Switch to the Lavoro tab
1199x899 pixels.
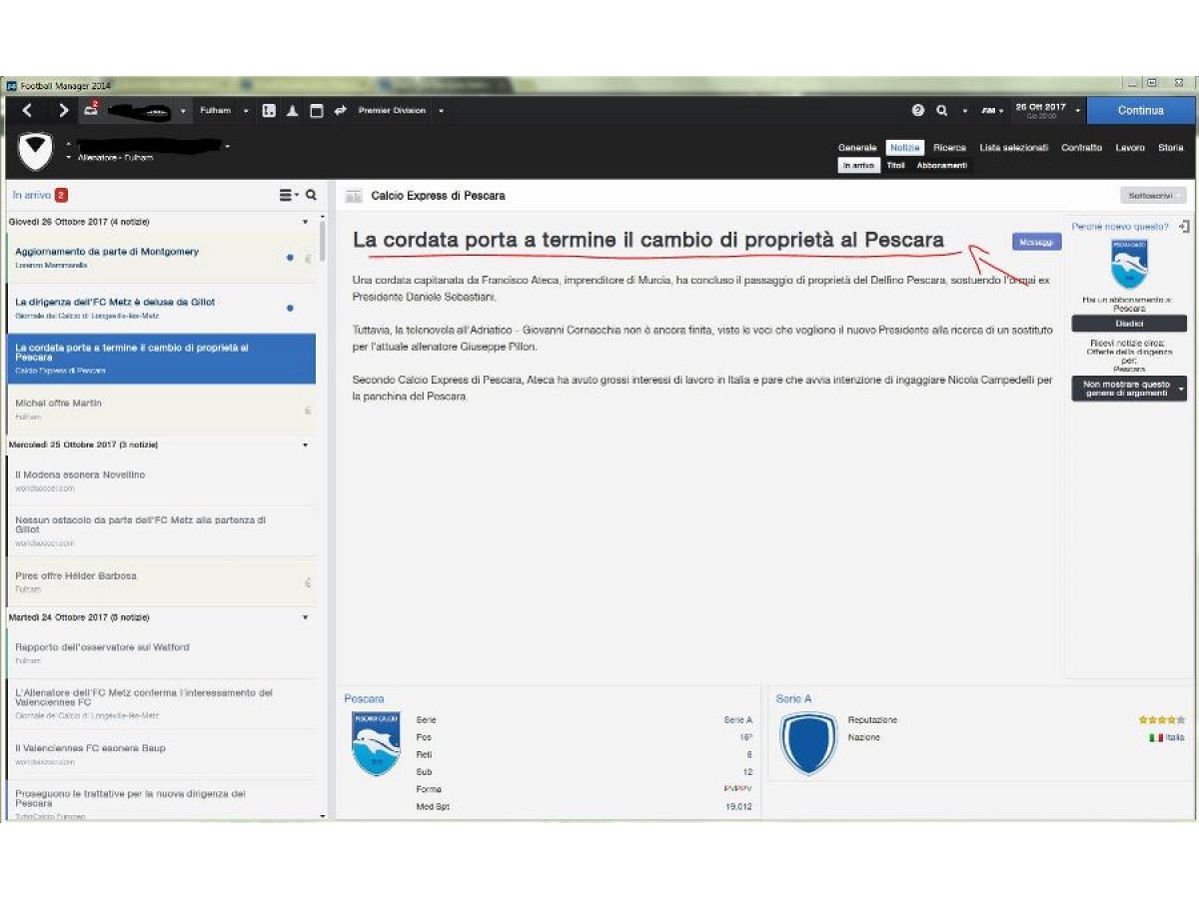tap(1131, 148)
